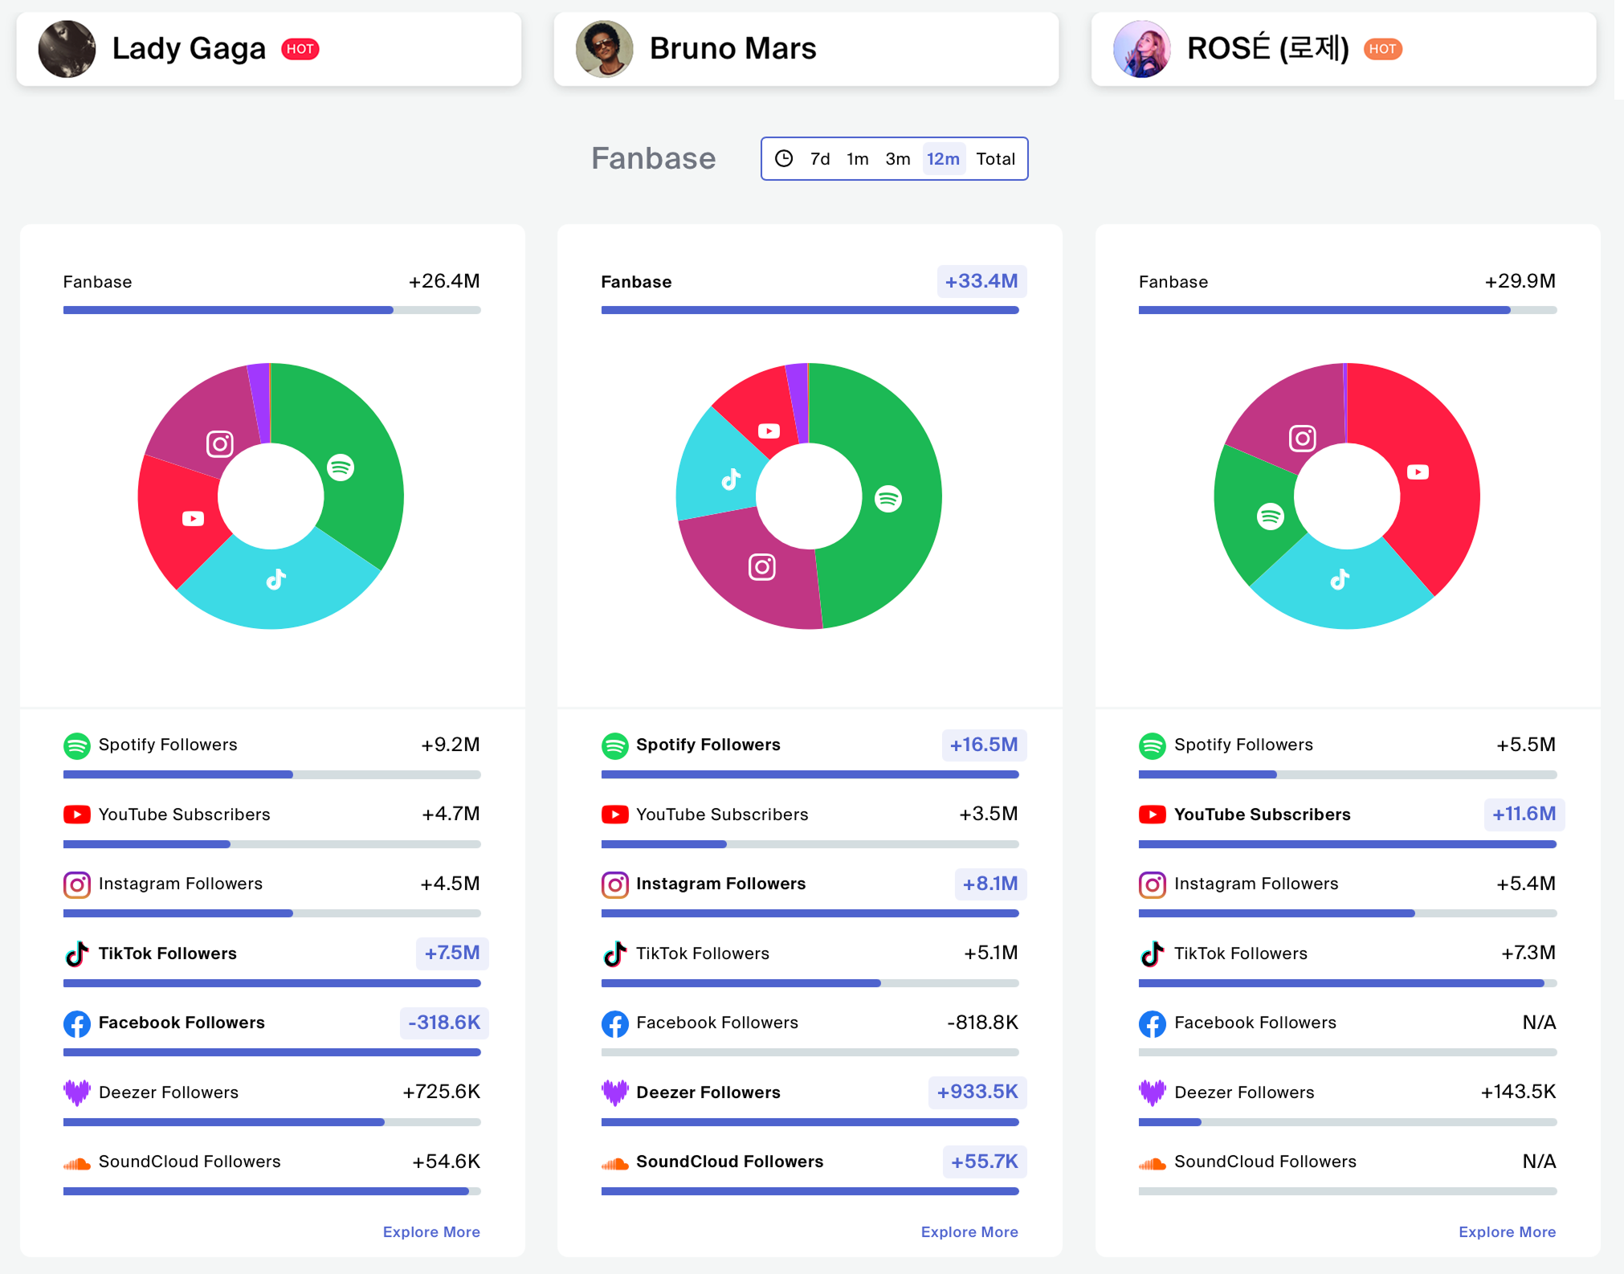Viewport: 1624px width, 1274px height.
Task: Click Facebook icon beside Lady Gaga's Facebook Followers
Action: point(77,1023)
